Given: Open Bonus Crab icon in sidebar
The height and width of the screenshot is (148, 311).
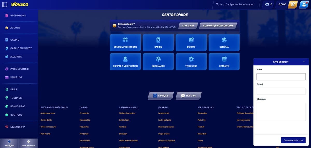Looking at the screenshot, I should tap(7, 106).
